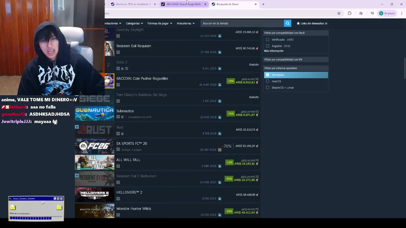The width and height of the screenshot is (406, 228).
Task: Expand the Miscelánea dropdown menu
Action: (186, 23)
